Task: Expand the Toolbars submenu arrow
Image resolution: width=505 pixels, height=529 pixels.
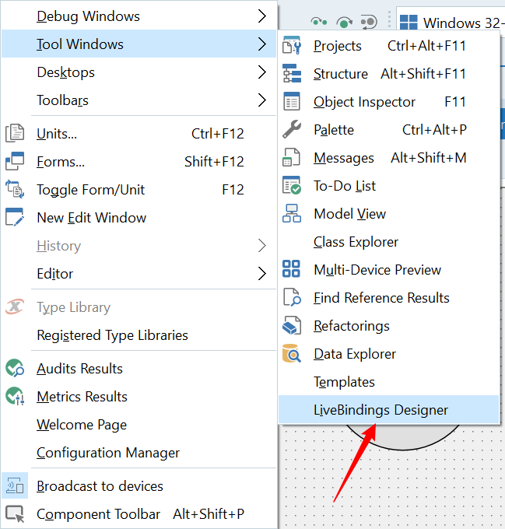Action: [262, 100]
